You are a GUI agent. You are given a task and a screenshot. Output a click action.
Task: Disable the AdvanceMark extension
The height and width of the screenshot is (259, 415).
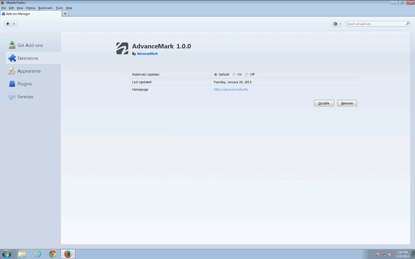click(324, 103)
